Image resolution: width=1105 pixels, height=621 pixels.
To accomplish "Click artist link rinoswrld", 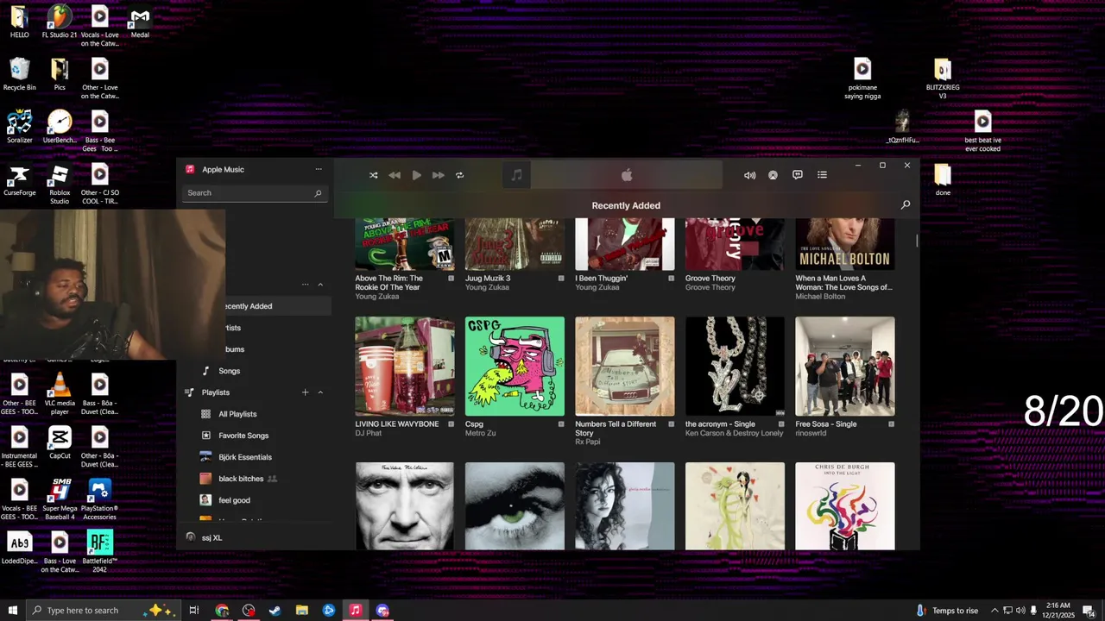I will [811, 433].
